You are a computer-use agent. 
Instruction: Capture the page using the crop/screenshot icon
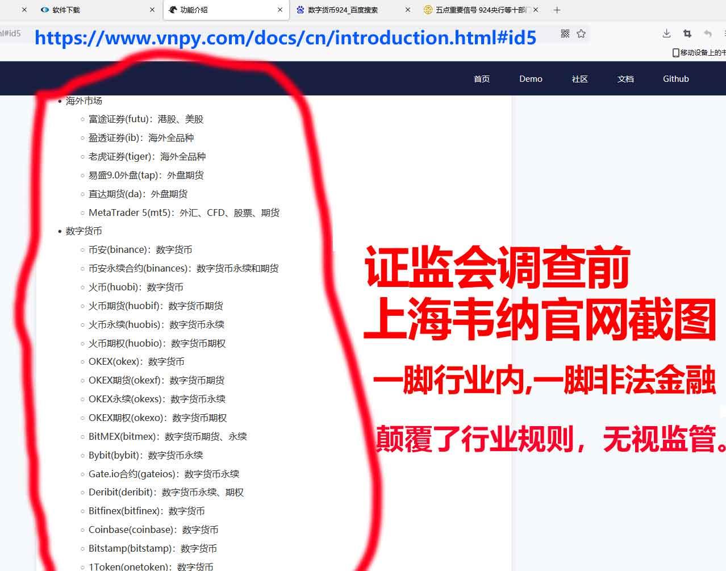click(687, 34)
